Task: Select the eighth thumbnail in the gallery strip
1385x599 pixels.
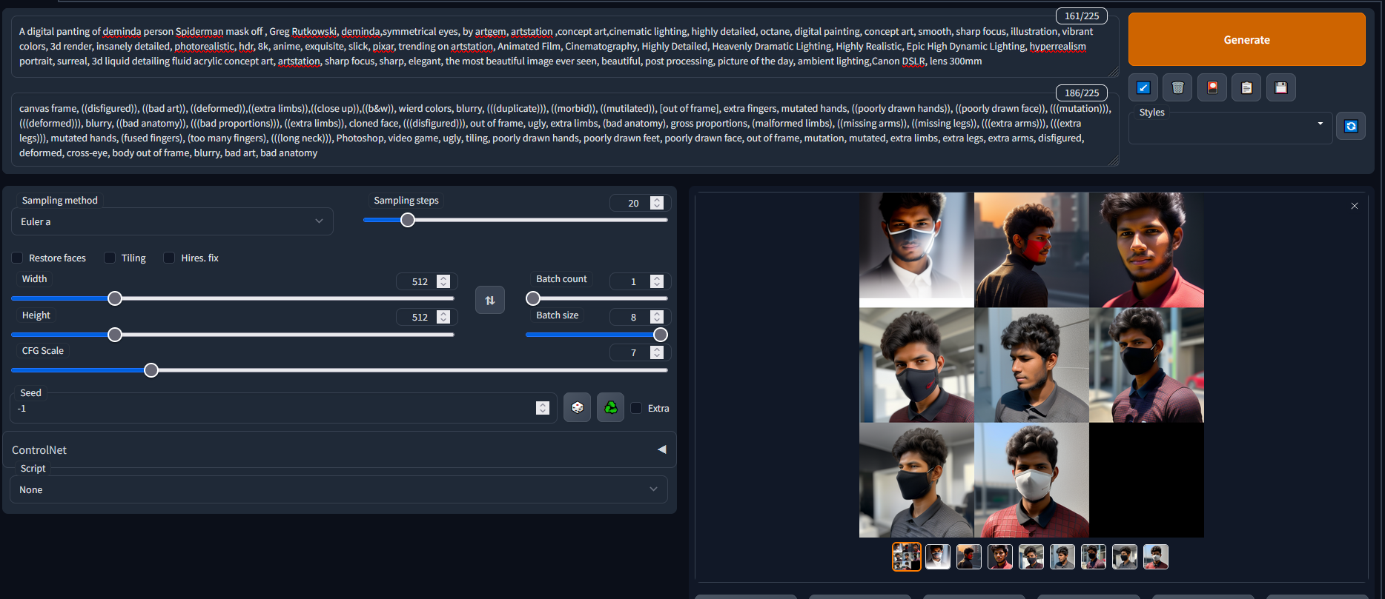Action: pyautogui.click(x=1125, y=557)
